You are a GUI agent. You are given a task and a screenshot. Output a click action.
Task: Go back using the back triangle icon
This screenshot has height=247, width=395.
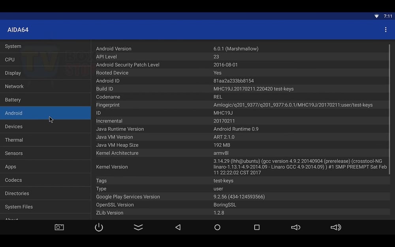(x=178, y=227)
